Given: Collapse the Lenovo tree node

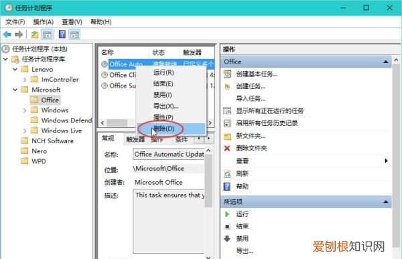Looking at the screenshot, I should click(15, 70).
